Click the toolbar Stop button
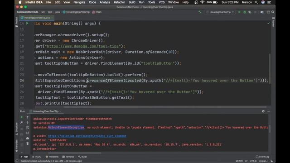Image resolution: width=290 pixels, height=163 pixels. (x=256, y=12)
